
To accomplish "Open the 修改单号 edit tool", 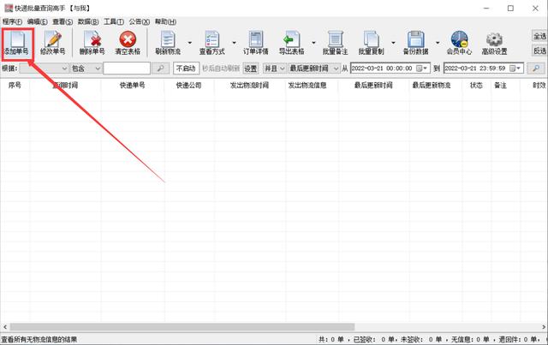I will [52, 43].
